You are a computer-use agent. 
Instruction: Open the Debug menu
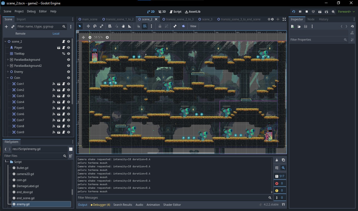tap(31, 11)
